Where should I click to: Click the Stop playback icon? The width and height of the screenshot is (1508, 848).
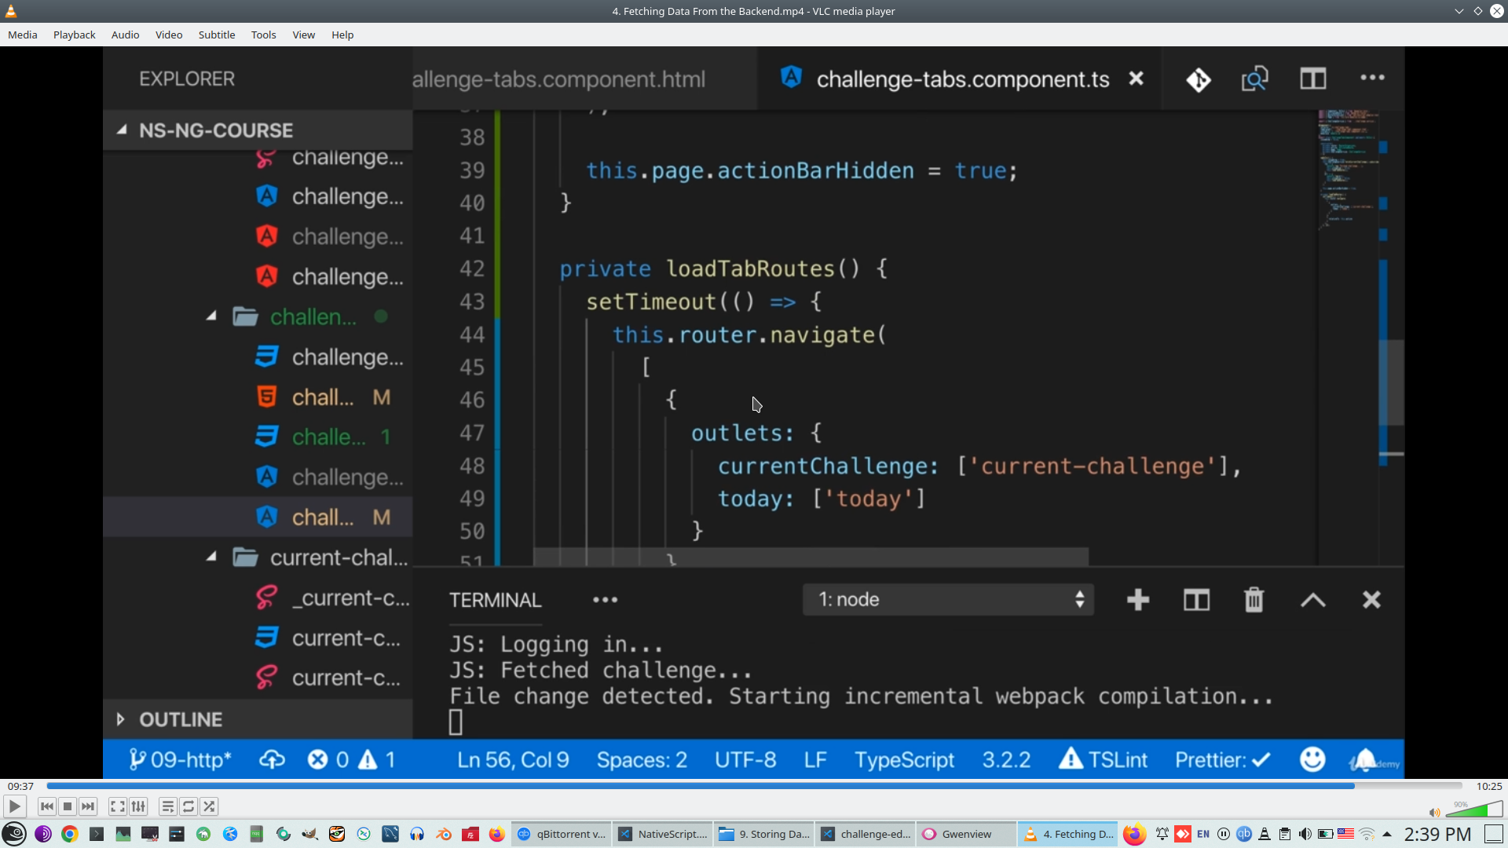coord(68,806)
